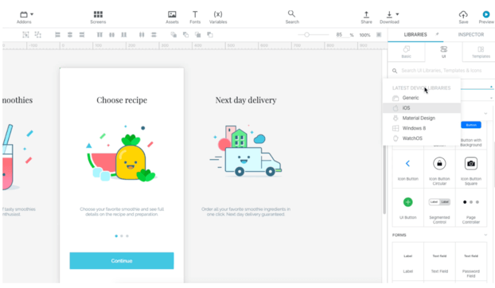This screenshot has height=288, width=495.
Task: Click the 'Next day delivery' heading
Action: [x=246, y=100]
